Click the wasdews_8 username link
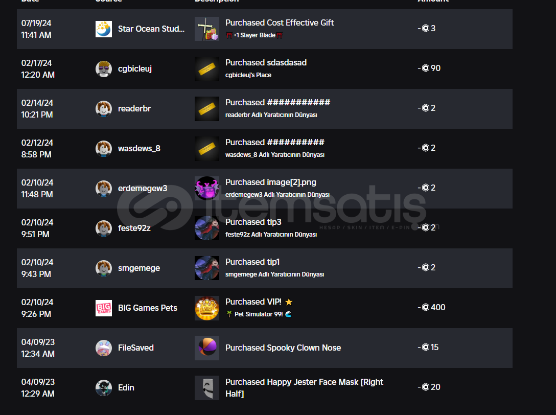 tap(139, 149)
